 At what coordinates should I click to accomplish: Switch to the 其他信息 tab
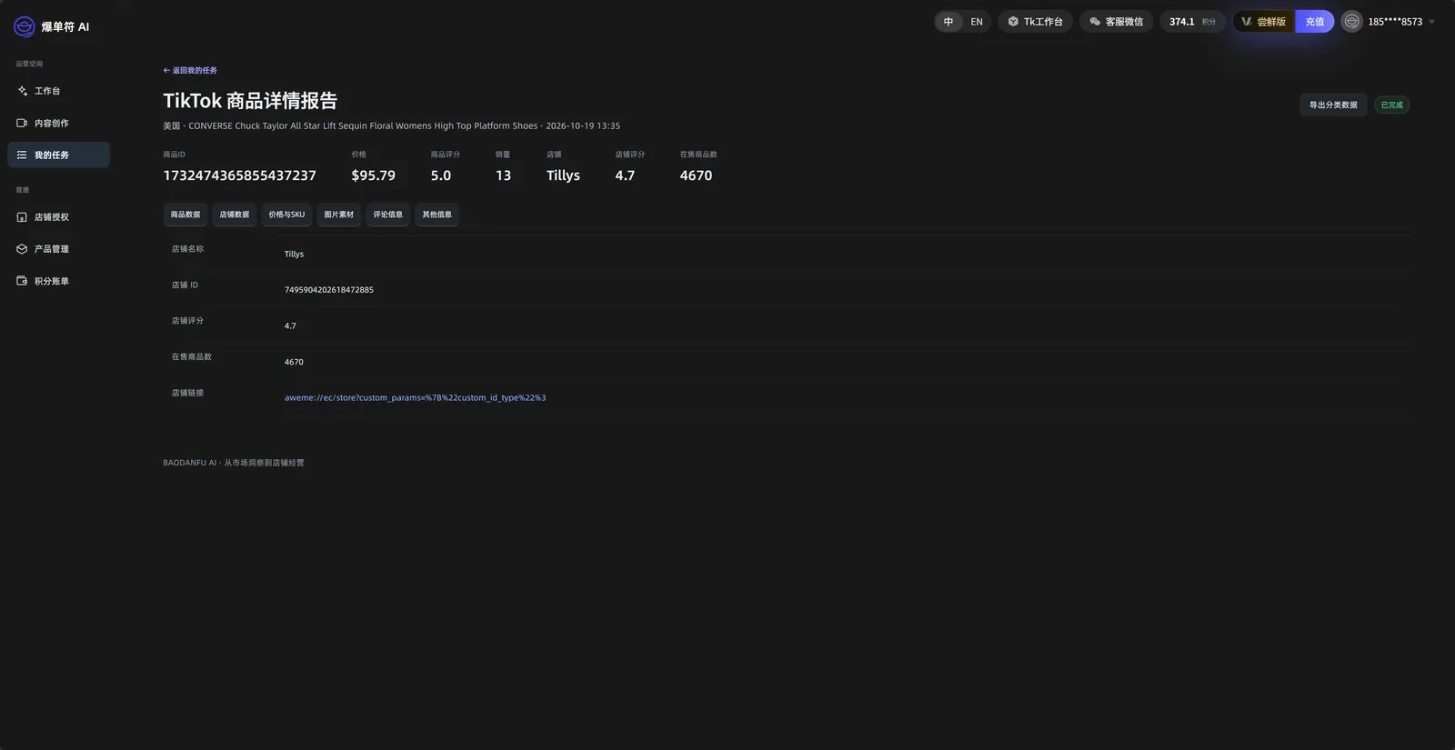click(437, 215)
